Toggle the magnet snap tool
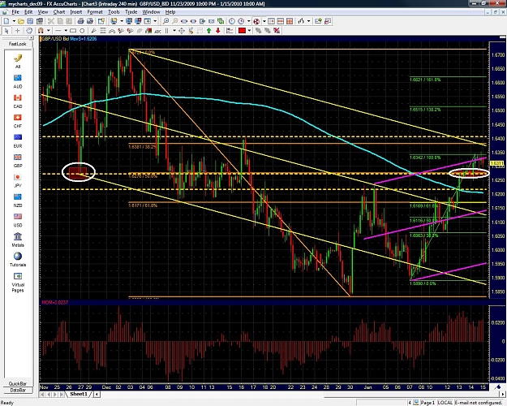 coord(41,31)
